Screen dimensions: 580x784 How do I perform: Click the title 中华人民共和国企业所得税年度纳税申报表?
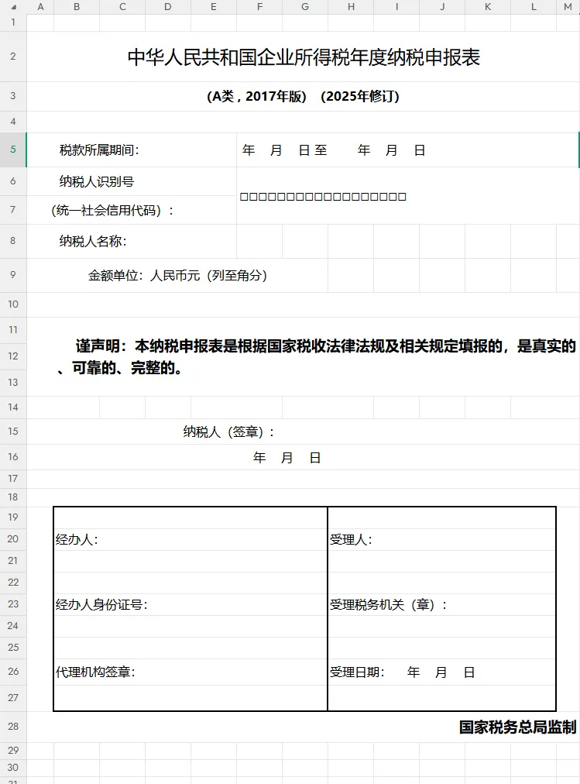point(304,57)
